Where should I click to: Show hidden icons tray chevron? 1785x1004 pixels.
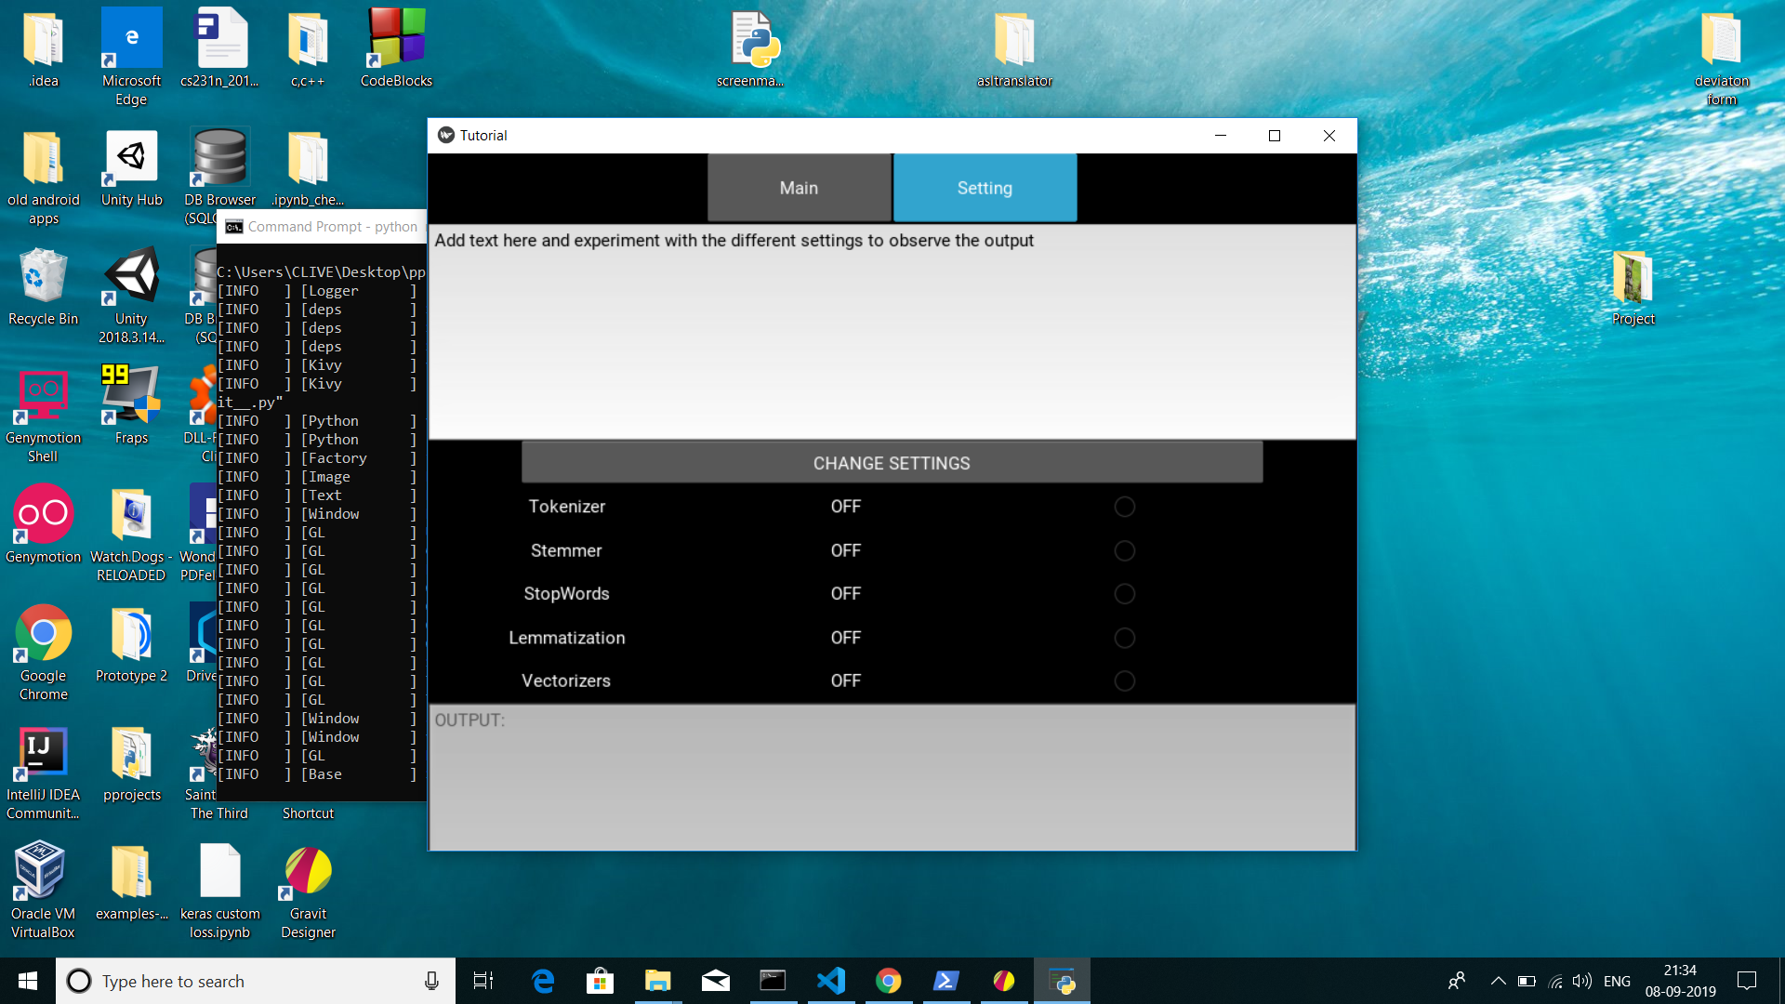(1498, 981)
